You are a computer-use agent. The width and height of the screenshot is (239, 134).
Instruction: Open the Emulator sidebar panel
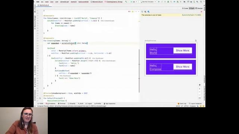[204, 79]
